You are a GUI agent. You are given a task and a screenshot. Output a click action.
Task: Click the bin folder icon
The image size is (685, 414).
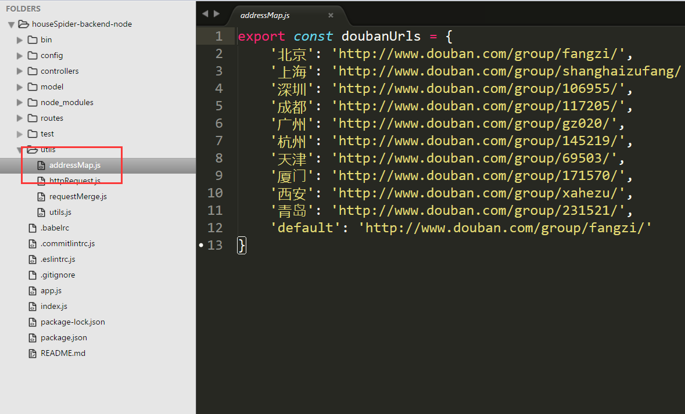(33, 39)
